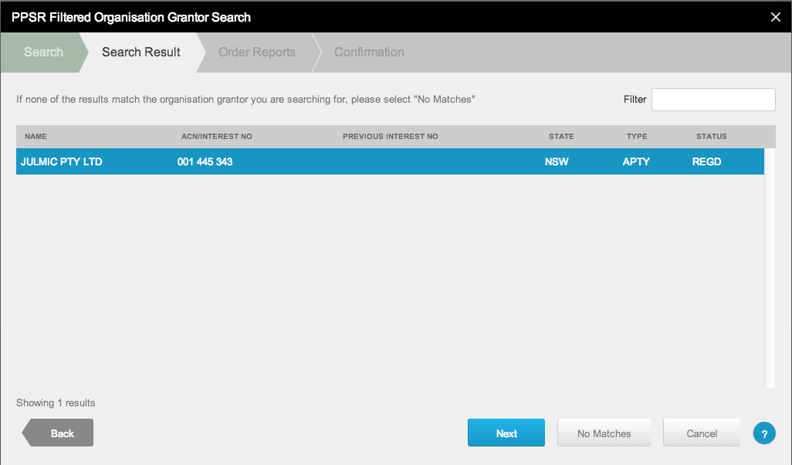The height and width of the screenshot is (465, 792).
Task: Go to the Search step tab
Action: tap(43, 52)
